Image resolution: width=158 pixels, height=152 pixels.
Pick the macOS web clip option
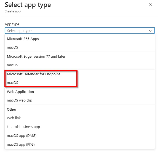pyautogui.click(x=80, y=100)
